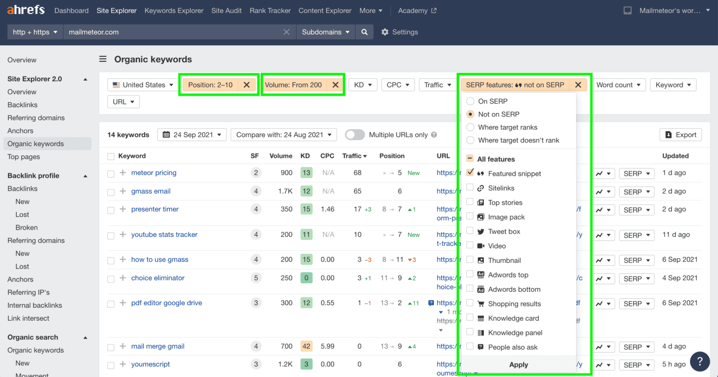Open the Word count filter dropdown
Viewport: 718px width, 377px height.
click(619, 85)
